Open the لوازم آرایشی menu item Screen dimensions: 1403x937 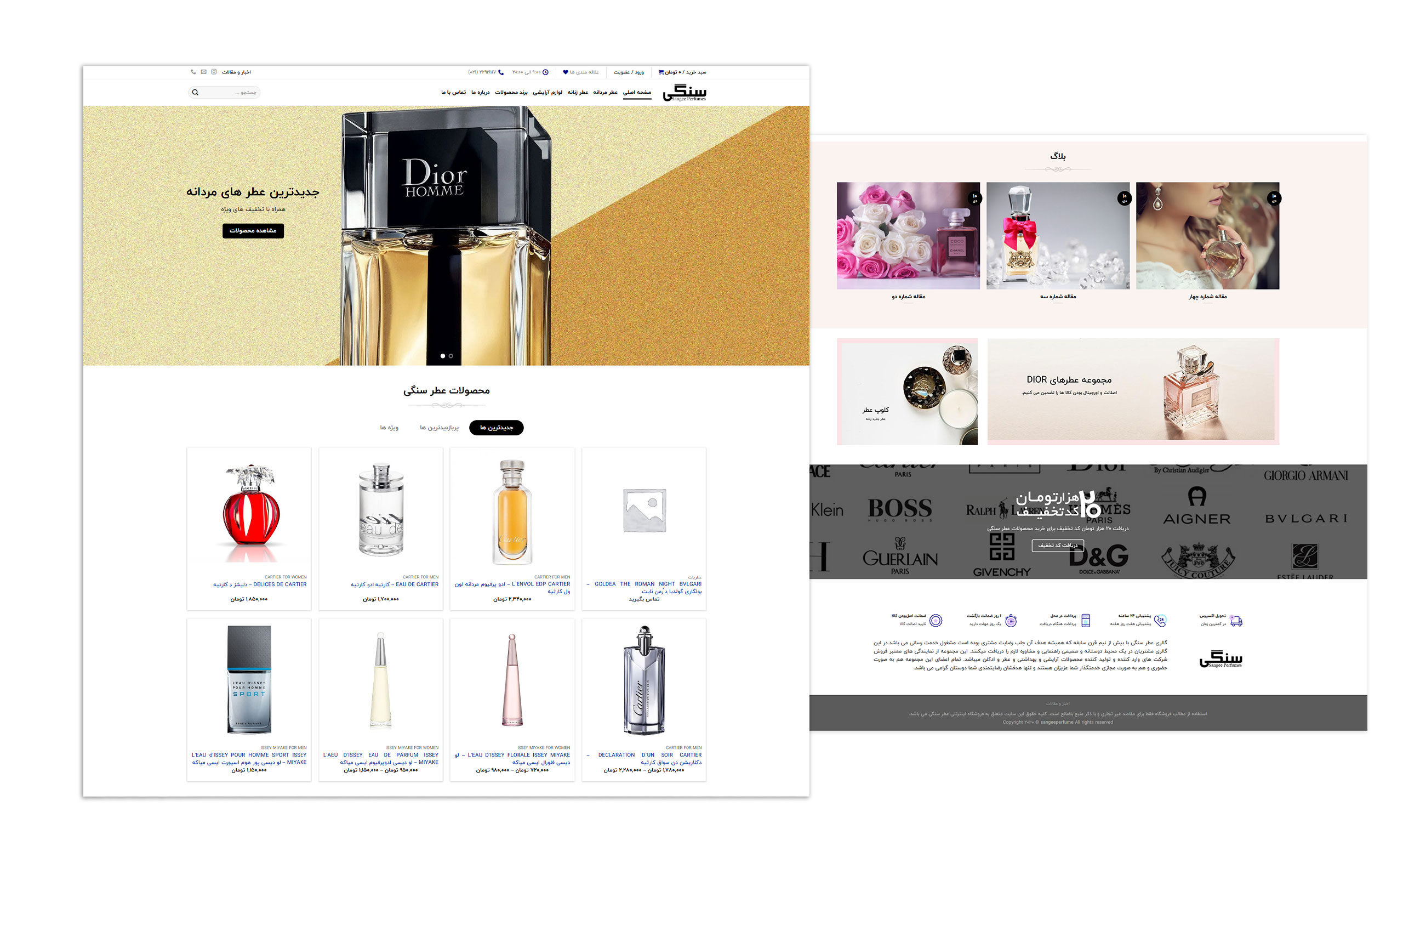coord(547,92)
